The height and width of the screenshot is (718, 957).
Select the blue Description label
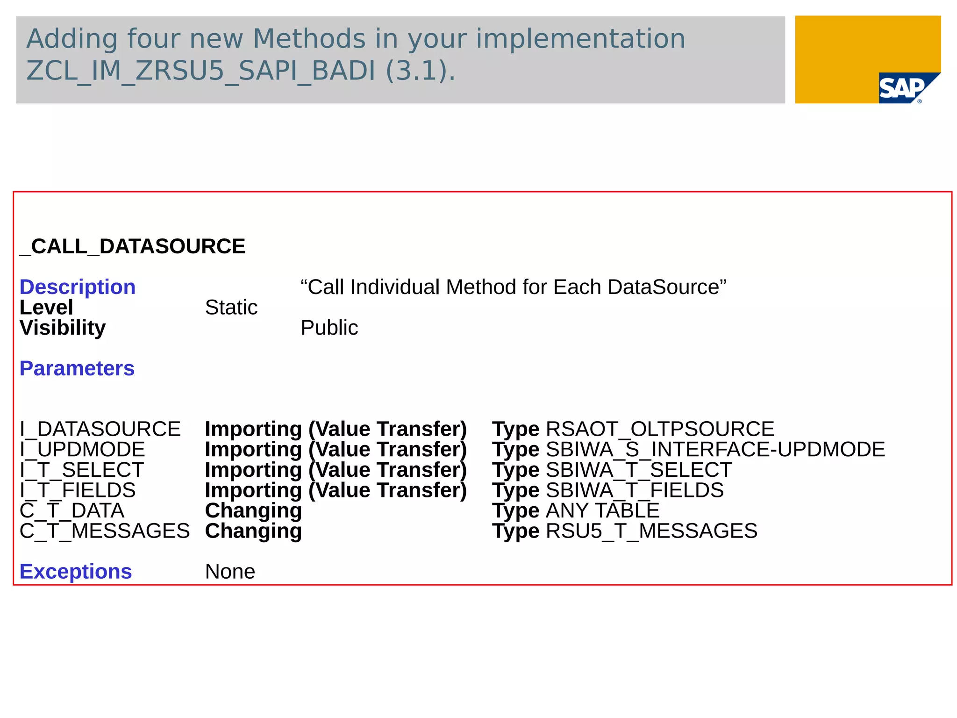78,287
